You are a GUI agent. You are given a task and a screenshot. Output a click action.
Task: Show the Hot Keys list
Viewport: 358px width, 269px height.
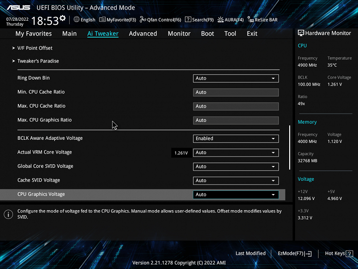coord(339,253)
